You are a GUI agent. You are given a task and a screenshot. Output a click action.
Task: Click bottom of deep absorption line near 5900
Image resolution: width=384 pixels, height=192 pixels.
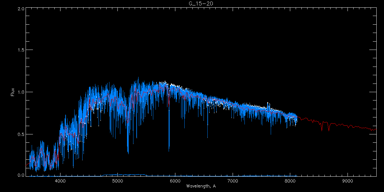169,150
